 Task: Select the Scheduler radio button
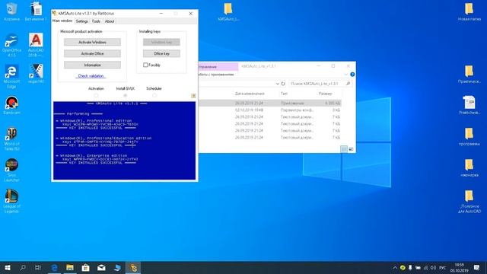[x=154, y=95]
